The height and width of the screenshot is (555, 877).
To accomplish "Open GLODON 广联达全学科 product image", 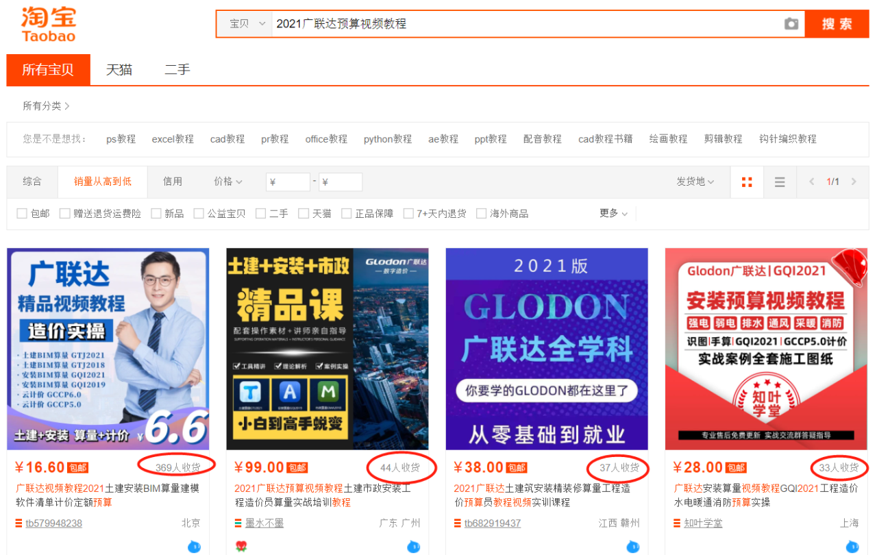I will [547, 349].
